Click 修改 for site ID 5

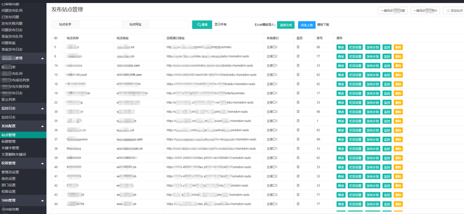pos(341,47)
